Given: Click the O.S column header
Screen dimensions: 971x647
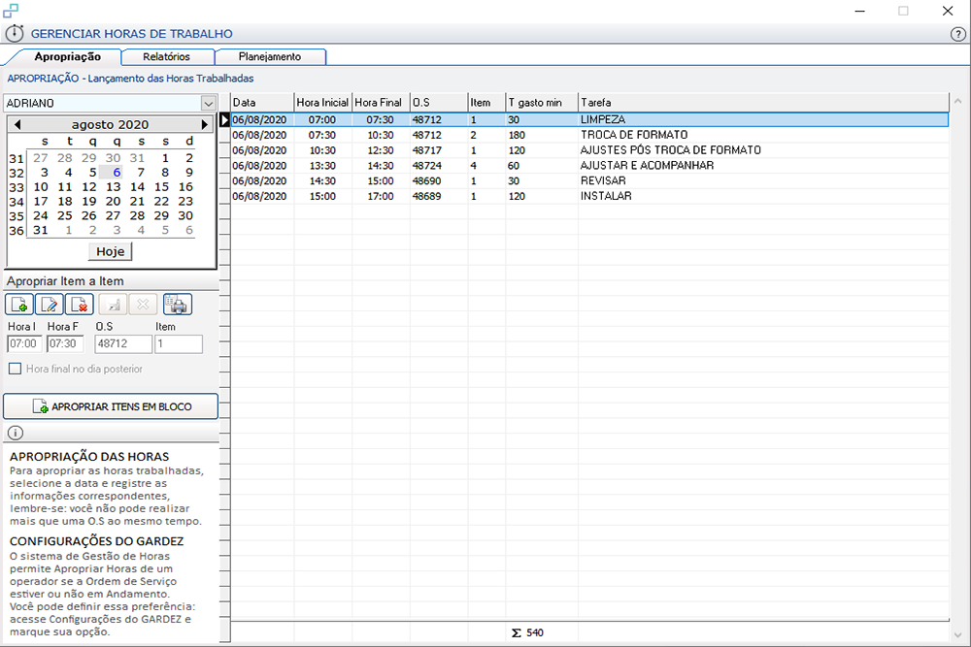Looking at the screenshot, I should click(x=439, y=103).
